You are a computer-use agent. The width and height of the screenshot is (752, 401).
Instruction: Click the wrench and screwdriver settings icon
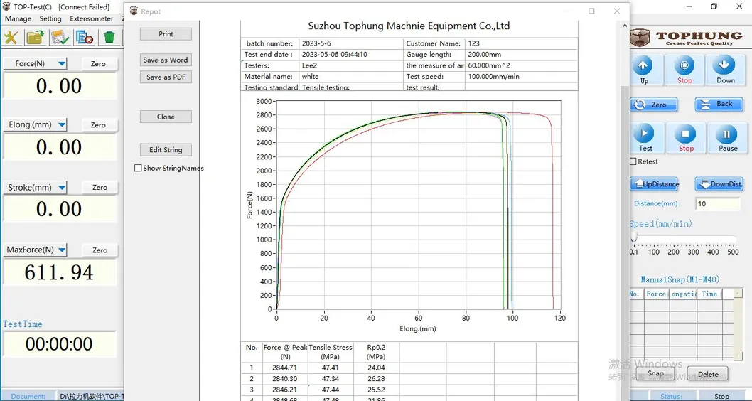pyautogui.click(x=11, y=37)
